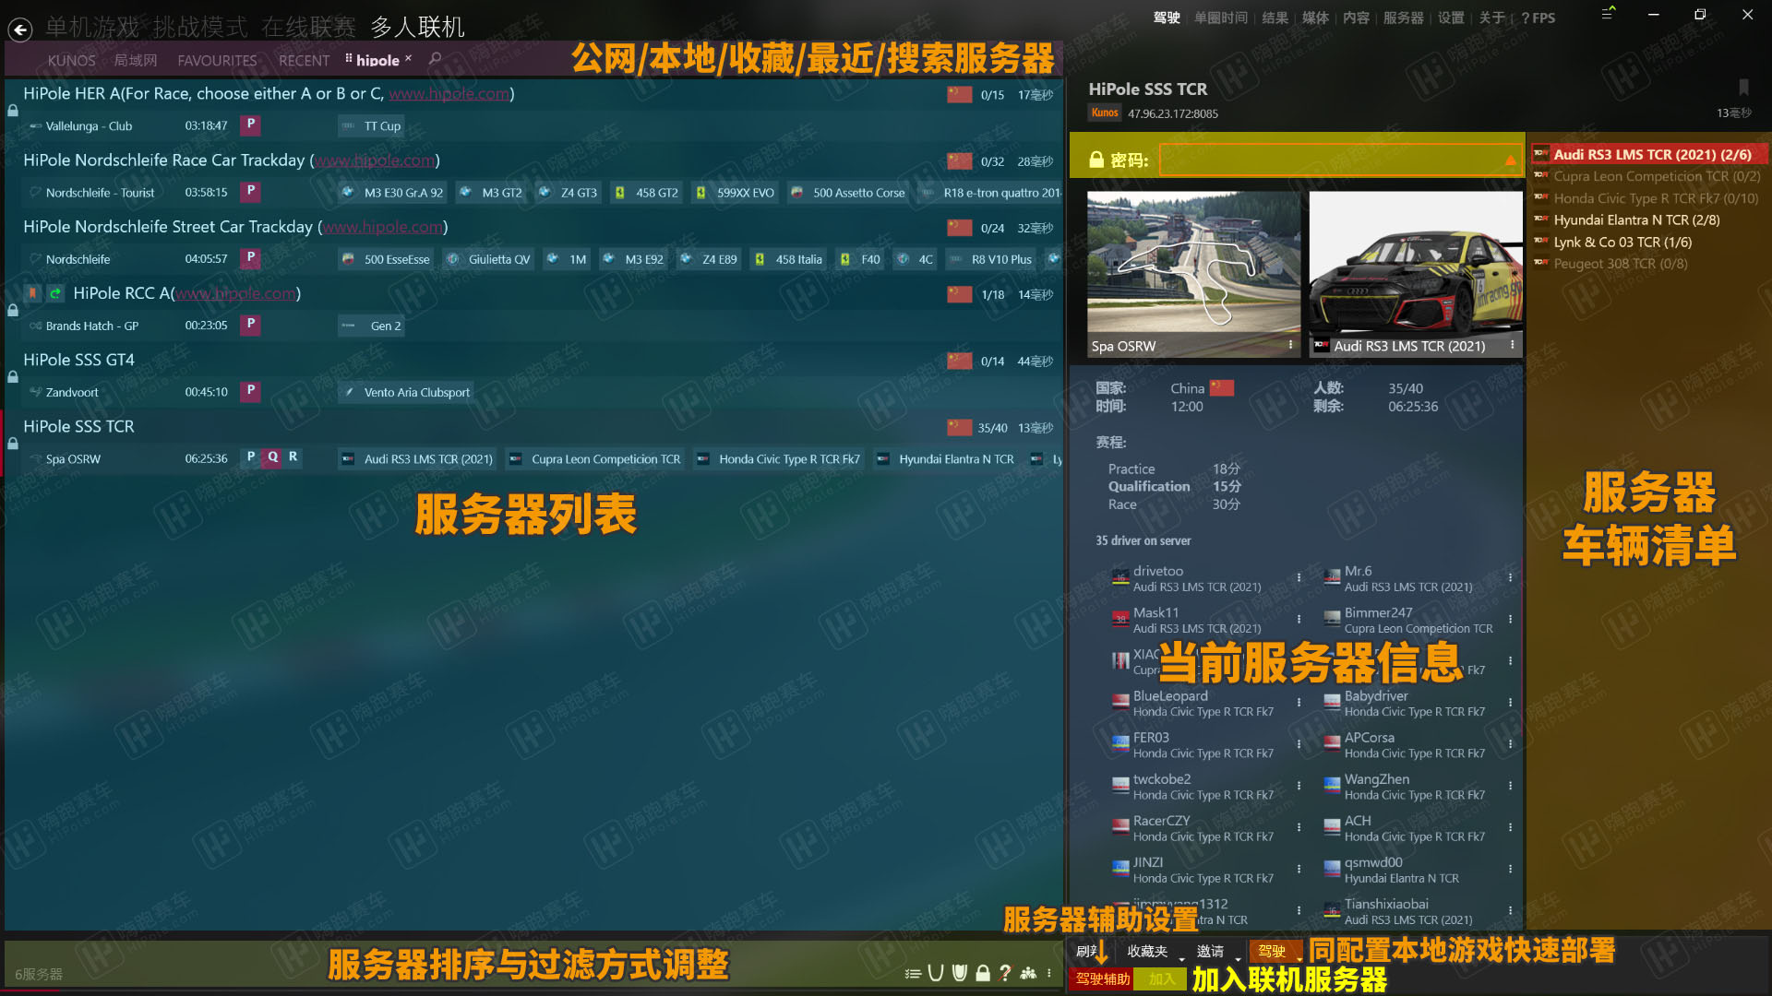Select Hyundai Elantra N TCR (2/8) car
This screenshot has width=1772, height=996.
pyautogui.click(x=1636, y=219)
